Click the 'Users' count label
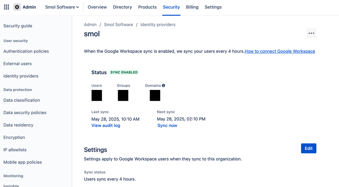The height and width of the screenshot is (187, 339). (97, 86)
